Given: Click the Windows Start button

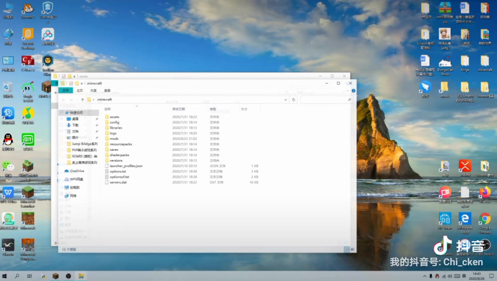Looking at the screenshot, I should (x=4, y=276).
